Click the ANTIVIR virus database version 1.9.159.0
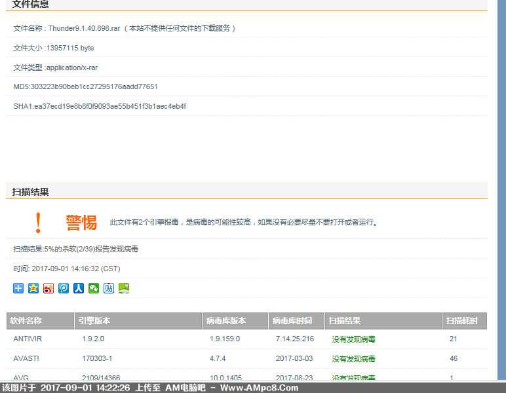The height and width of the screenshot is (393, 506). 225,339
